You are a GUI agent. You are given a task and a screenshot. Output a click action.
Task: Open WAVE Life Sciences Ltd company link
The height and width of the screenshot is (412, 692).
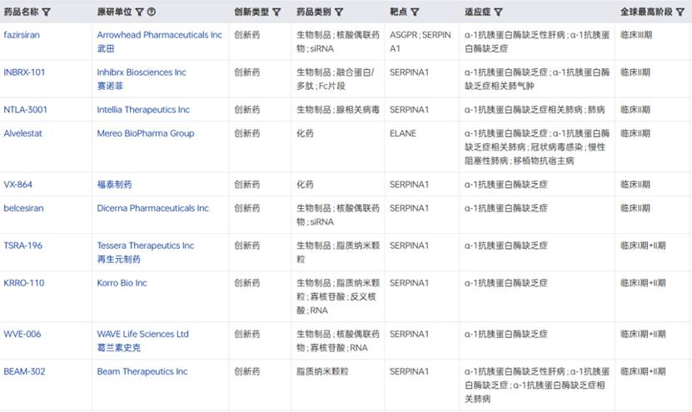coord(143,335)
